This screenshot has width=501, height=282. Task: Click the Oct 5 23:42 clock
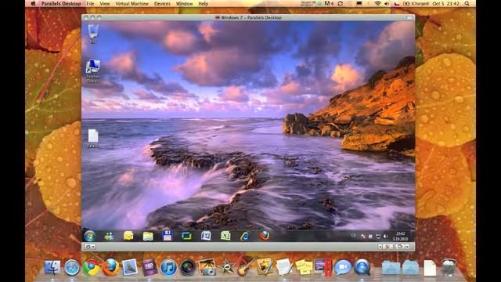(446, 4)
